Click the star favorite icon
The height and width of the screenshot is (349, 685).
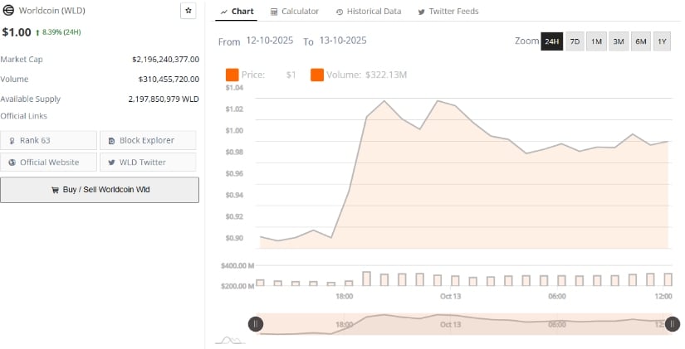tap(188, 11)
